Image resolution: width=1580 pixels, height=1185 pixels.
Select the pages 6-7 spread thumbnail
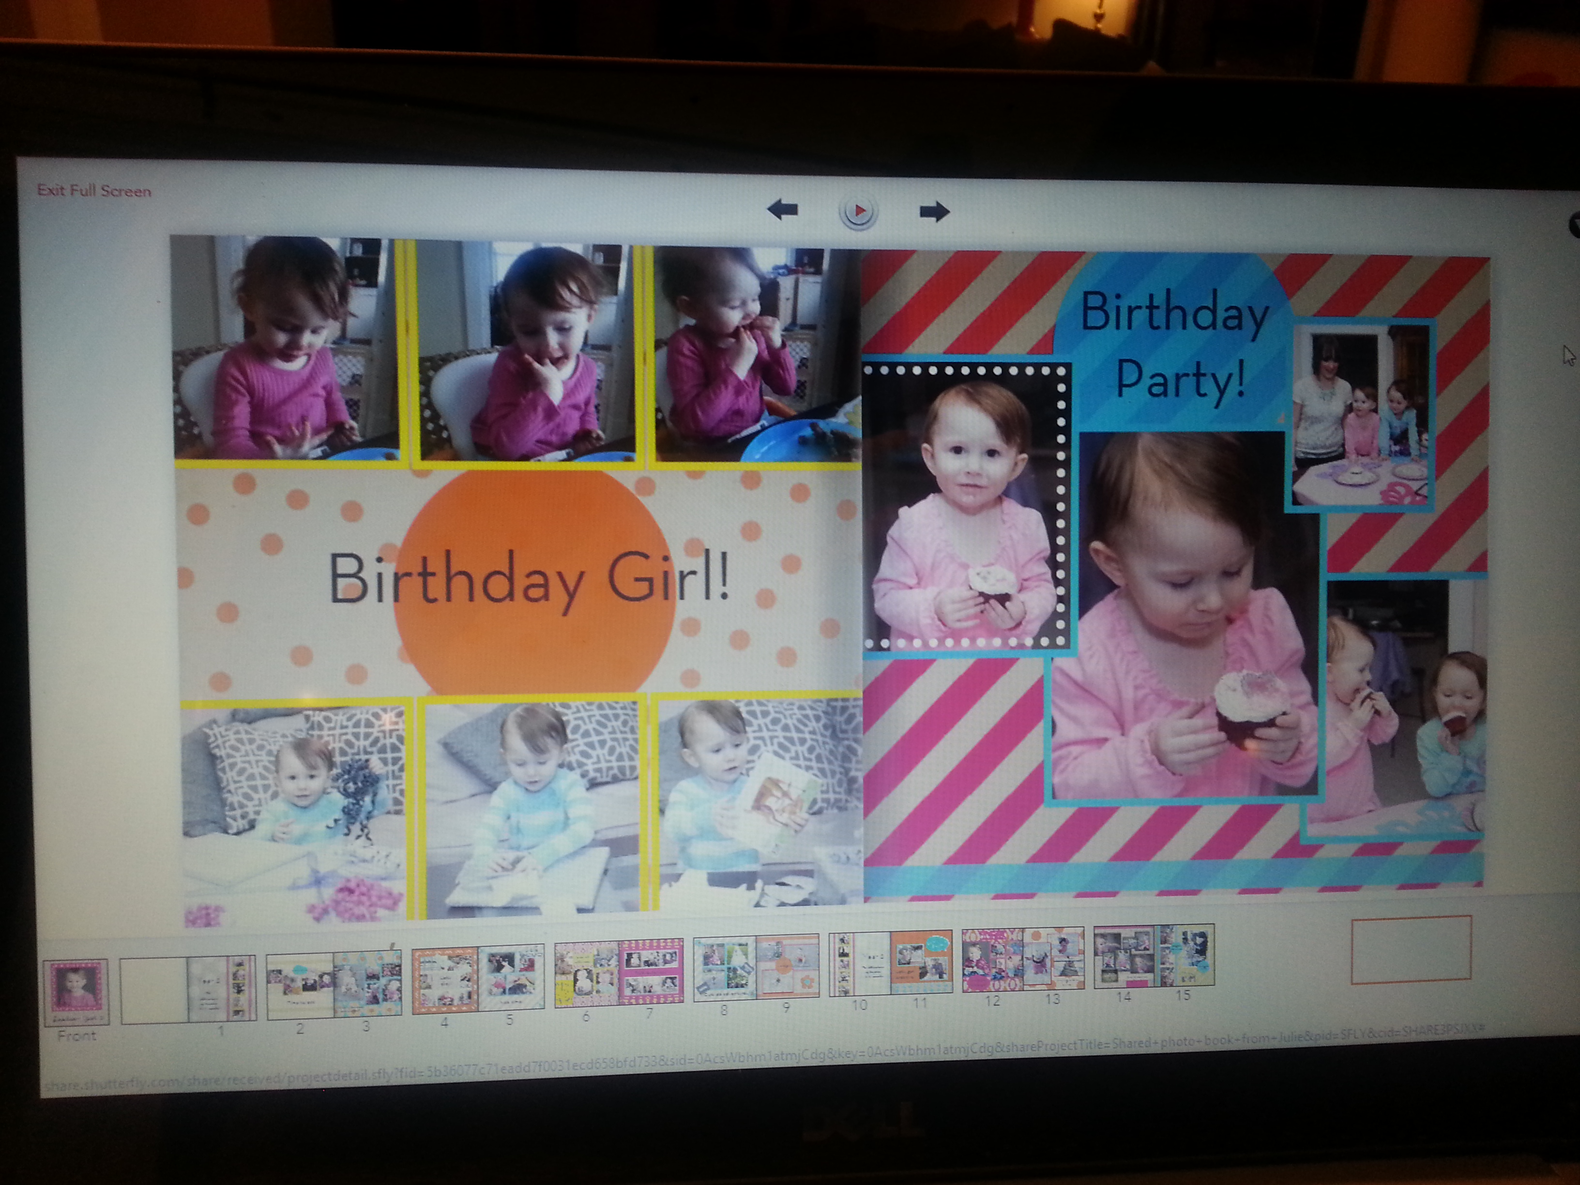[x=619, y=972]
